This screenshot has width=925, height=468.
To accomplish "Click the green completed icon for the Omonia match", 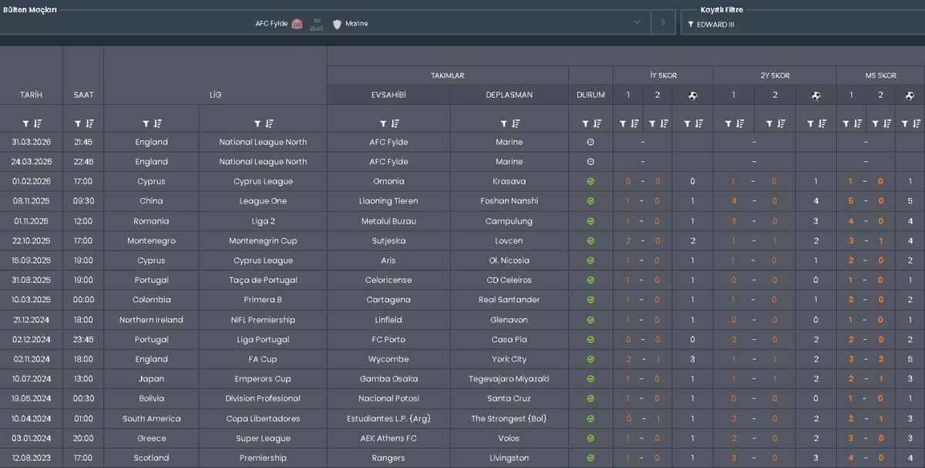I will [591, 180].
